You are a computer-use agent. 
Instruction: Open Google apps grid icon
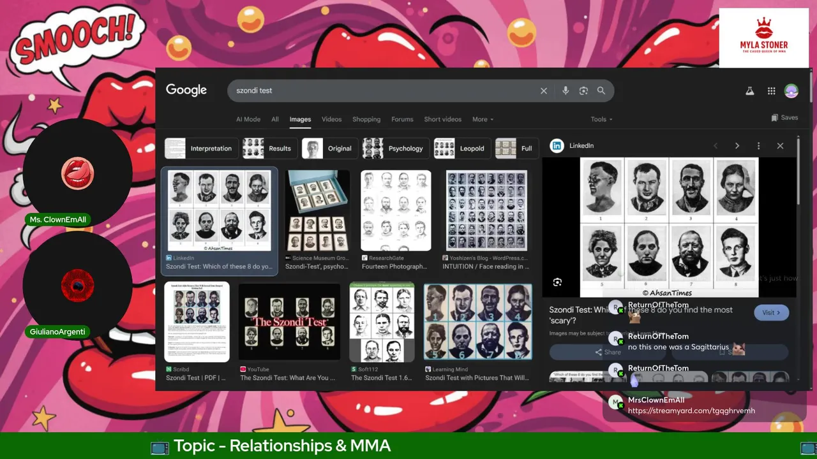click(771, 91)
